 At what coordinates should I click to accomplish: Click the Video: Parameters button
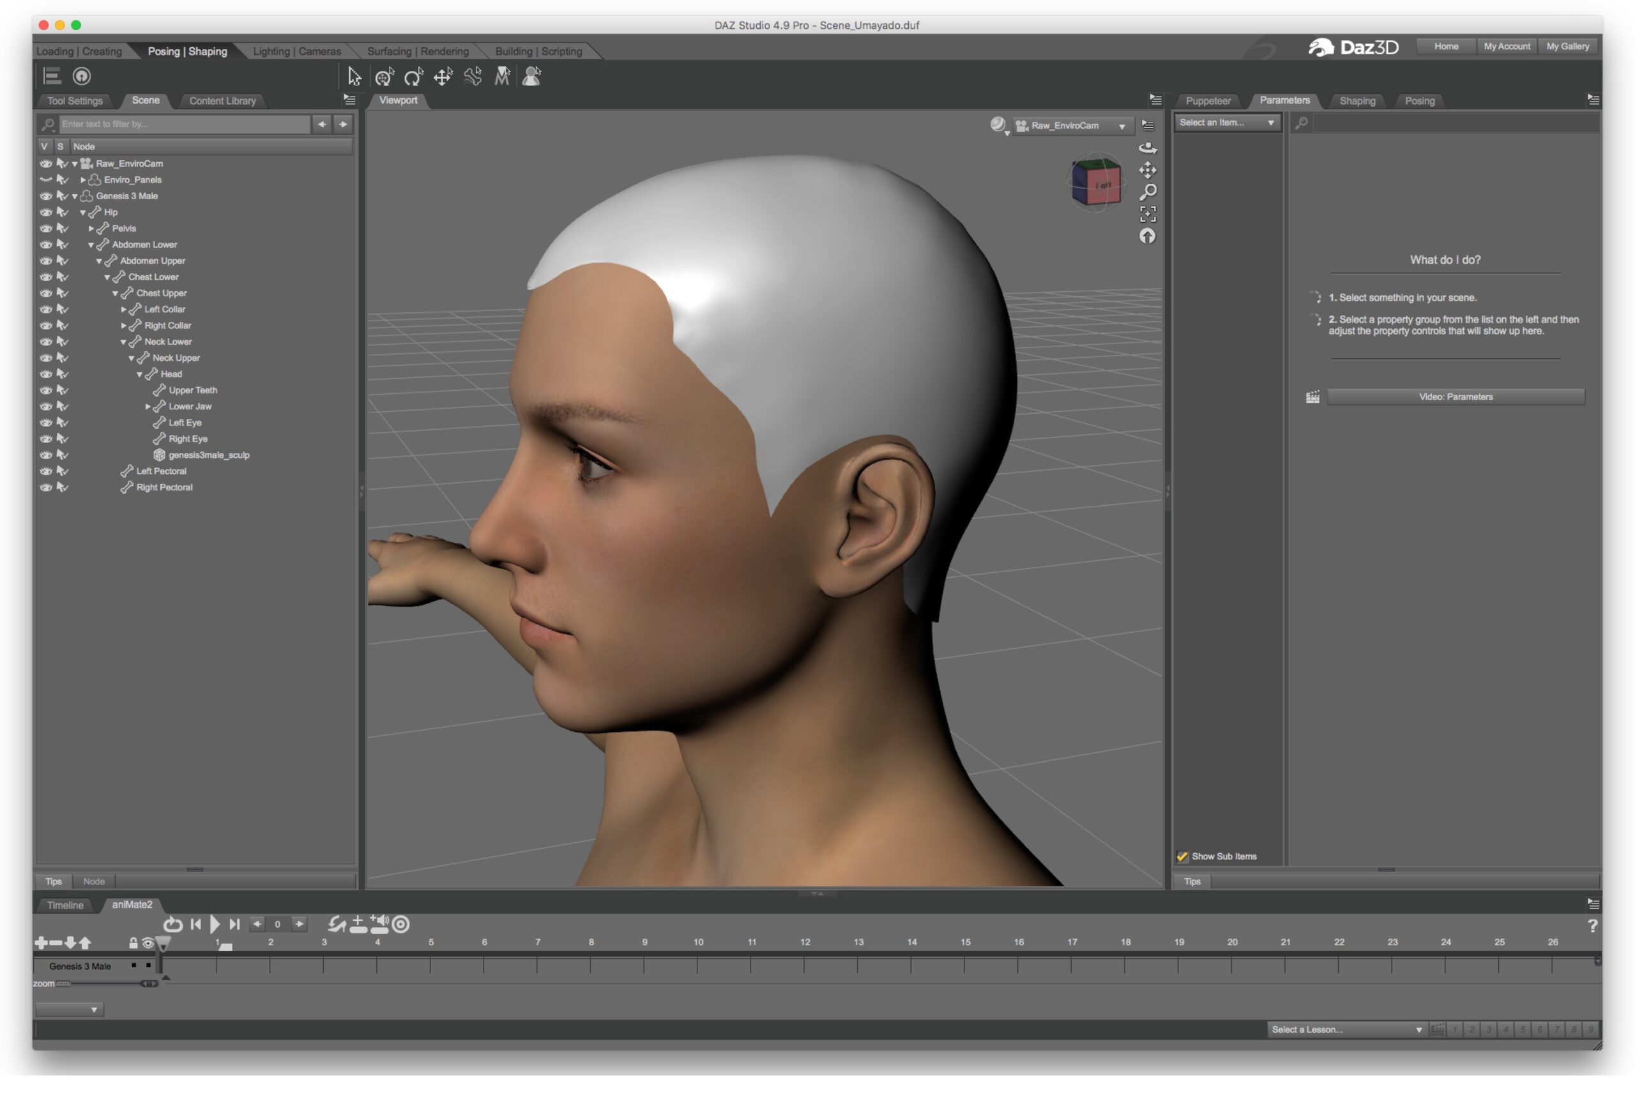click(x=1455, y=397)
